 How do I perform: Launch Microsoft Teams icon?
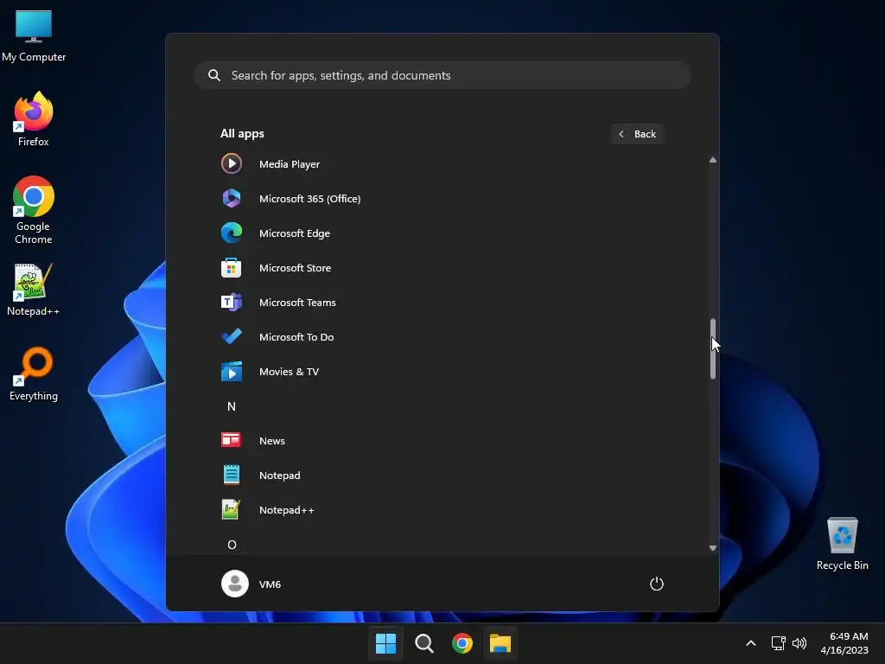pos(232,302)
